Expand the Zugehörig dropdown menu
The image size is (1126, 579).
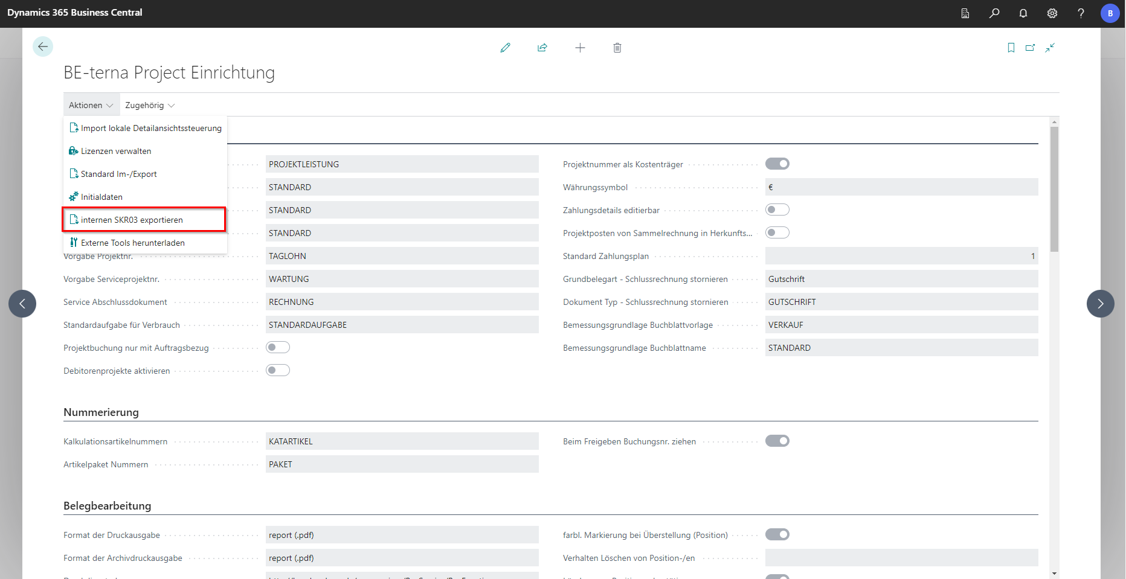(150, 105)
